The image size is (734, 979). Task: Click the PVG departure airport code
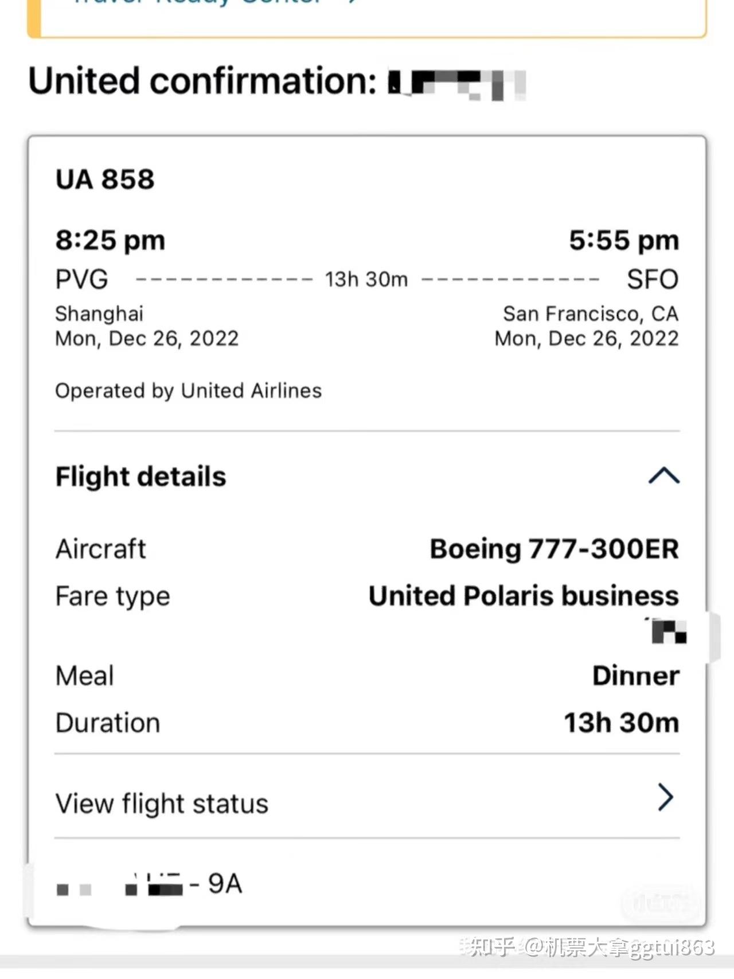[81, 280]
